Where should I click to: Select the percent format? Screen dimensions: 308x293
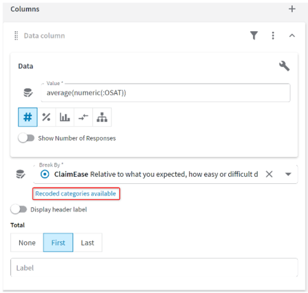pyautogui.click(x=47, y=117)
